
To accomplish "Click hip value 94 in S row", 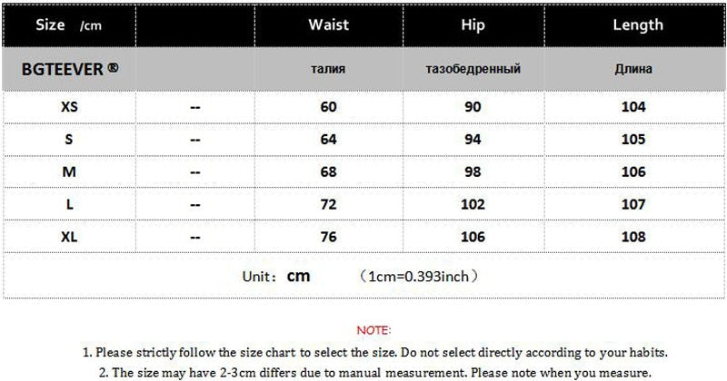I will (473, 140).
